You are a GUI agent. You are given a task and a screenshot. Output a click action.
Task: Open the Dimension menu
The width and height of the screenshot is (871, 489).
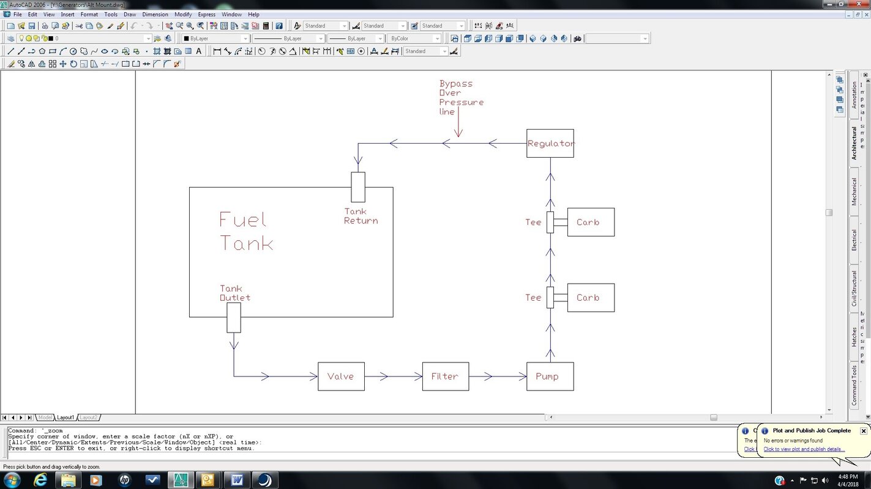tap(154, 14)
